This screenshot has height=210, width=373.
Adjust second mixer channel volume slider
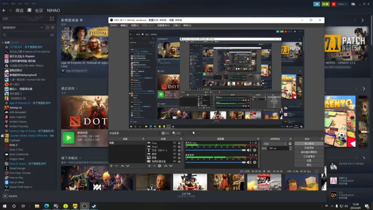[x=215, y=162]
